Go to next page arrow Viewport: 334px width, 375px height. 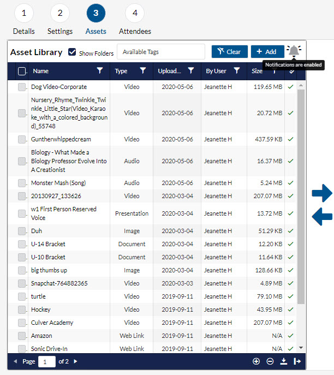(76, 361)
